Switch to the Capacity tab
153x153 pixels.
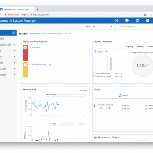pos(130,47)
